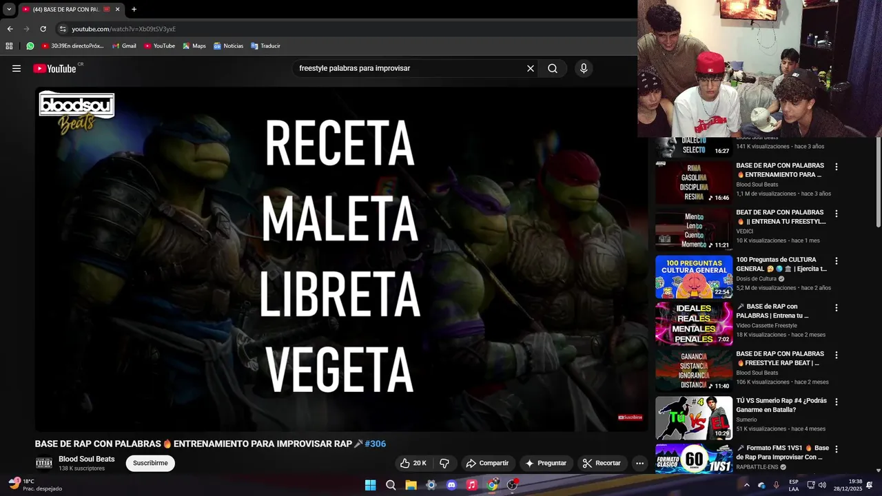882x496 pixels.
Task: Open the 100 Preguntas Cultura General thumbnail
Action: coord(693,277)
